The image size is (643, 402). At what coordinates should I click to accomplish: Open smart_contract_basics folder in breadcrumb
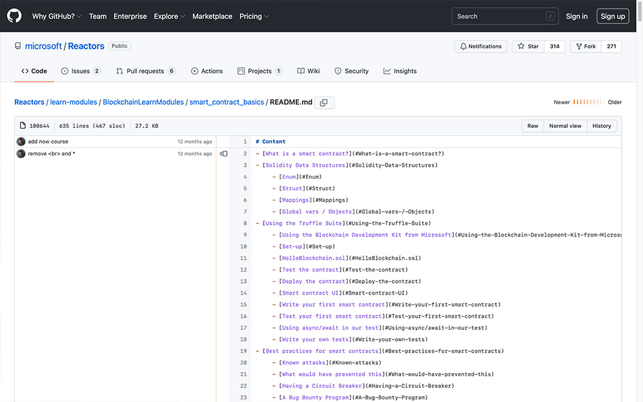(x=227, y=102)
